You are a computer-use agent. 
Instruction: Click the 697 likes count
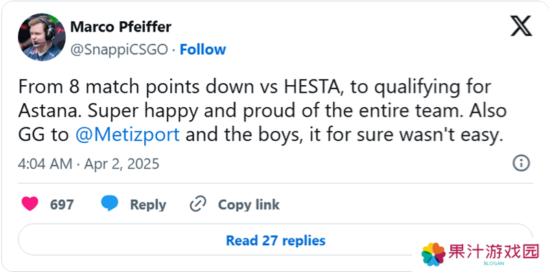[x=62, y=205]
